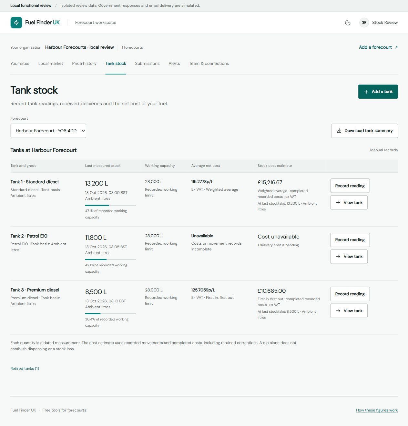Screen dimensions: 408x426
Task: Click the £10,685.00 stock cost estimate
Action: [271, 291]
